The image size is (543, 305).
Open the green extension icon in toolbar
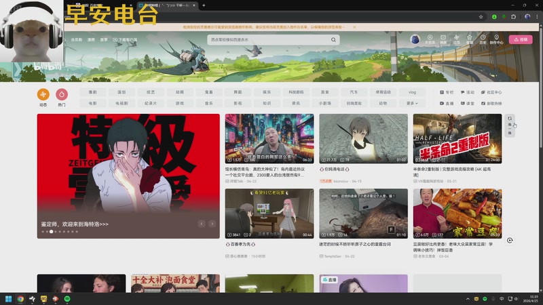pyautogui.click(x=494, y=16)
